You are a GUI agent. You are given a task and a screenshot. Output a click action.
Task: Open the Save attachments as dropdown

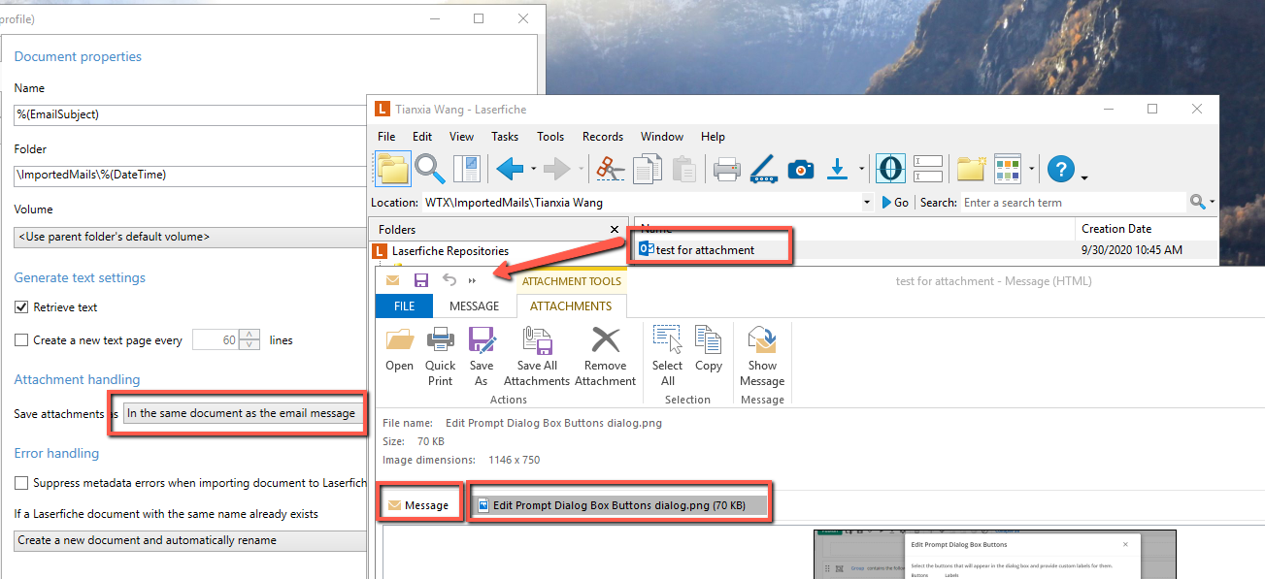click(x=244, y=413)
